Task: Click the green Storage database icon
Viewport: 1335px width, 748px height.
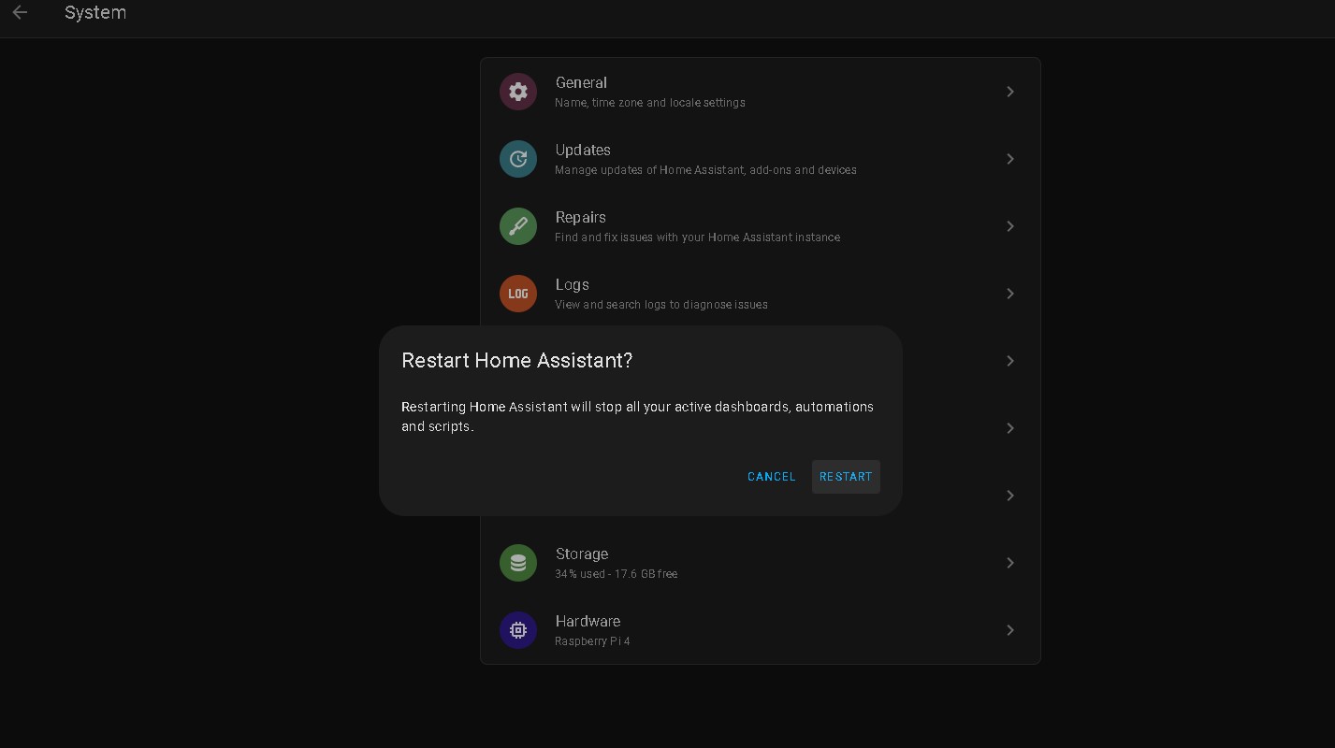Action: [518, 563]
